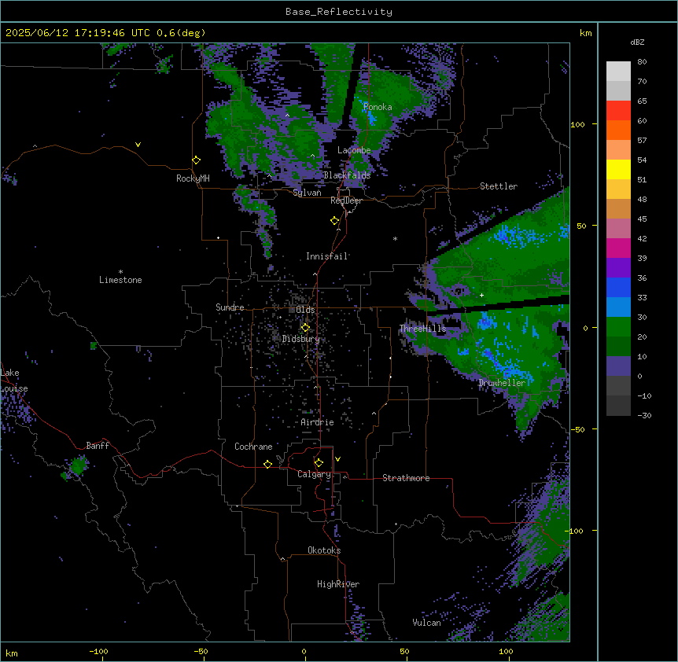Click the Lacombe city label
The width and height of the screenshot is (678, 662).
click(x=354, y=150)
